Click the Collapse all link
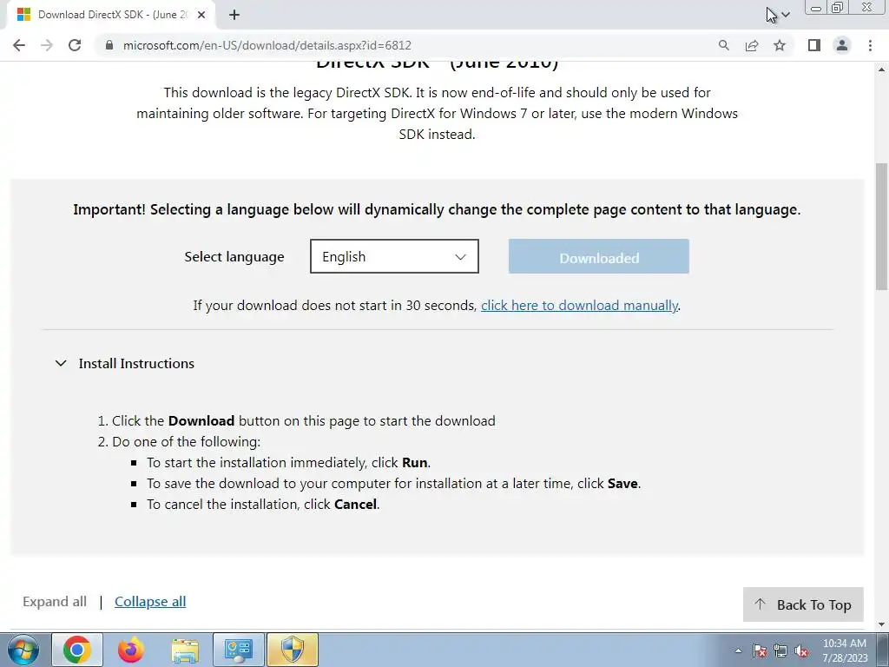The width and height of the screenshot is (889, 667). [150, 601]
